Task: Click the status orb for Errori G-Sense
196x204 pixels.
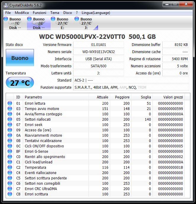Action: click(10, 151)
